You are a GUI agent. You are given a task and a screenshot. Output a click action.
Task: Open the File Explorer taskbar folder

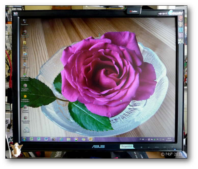coord(69,139)
